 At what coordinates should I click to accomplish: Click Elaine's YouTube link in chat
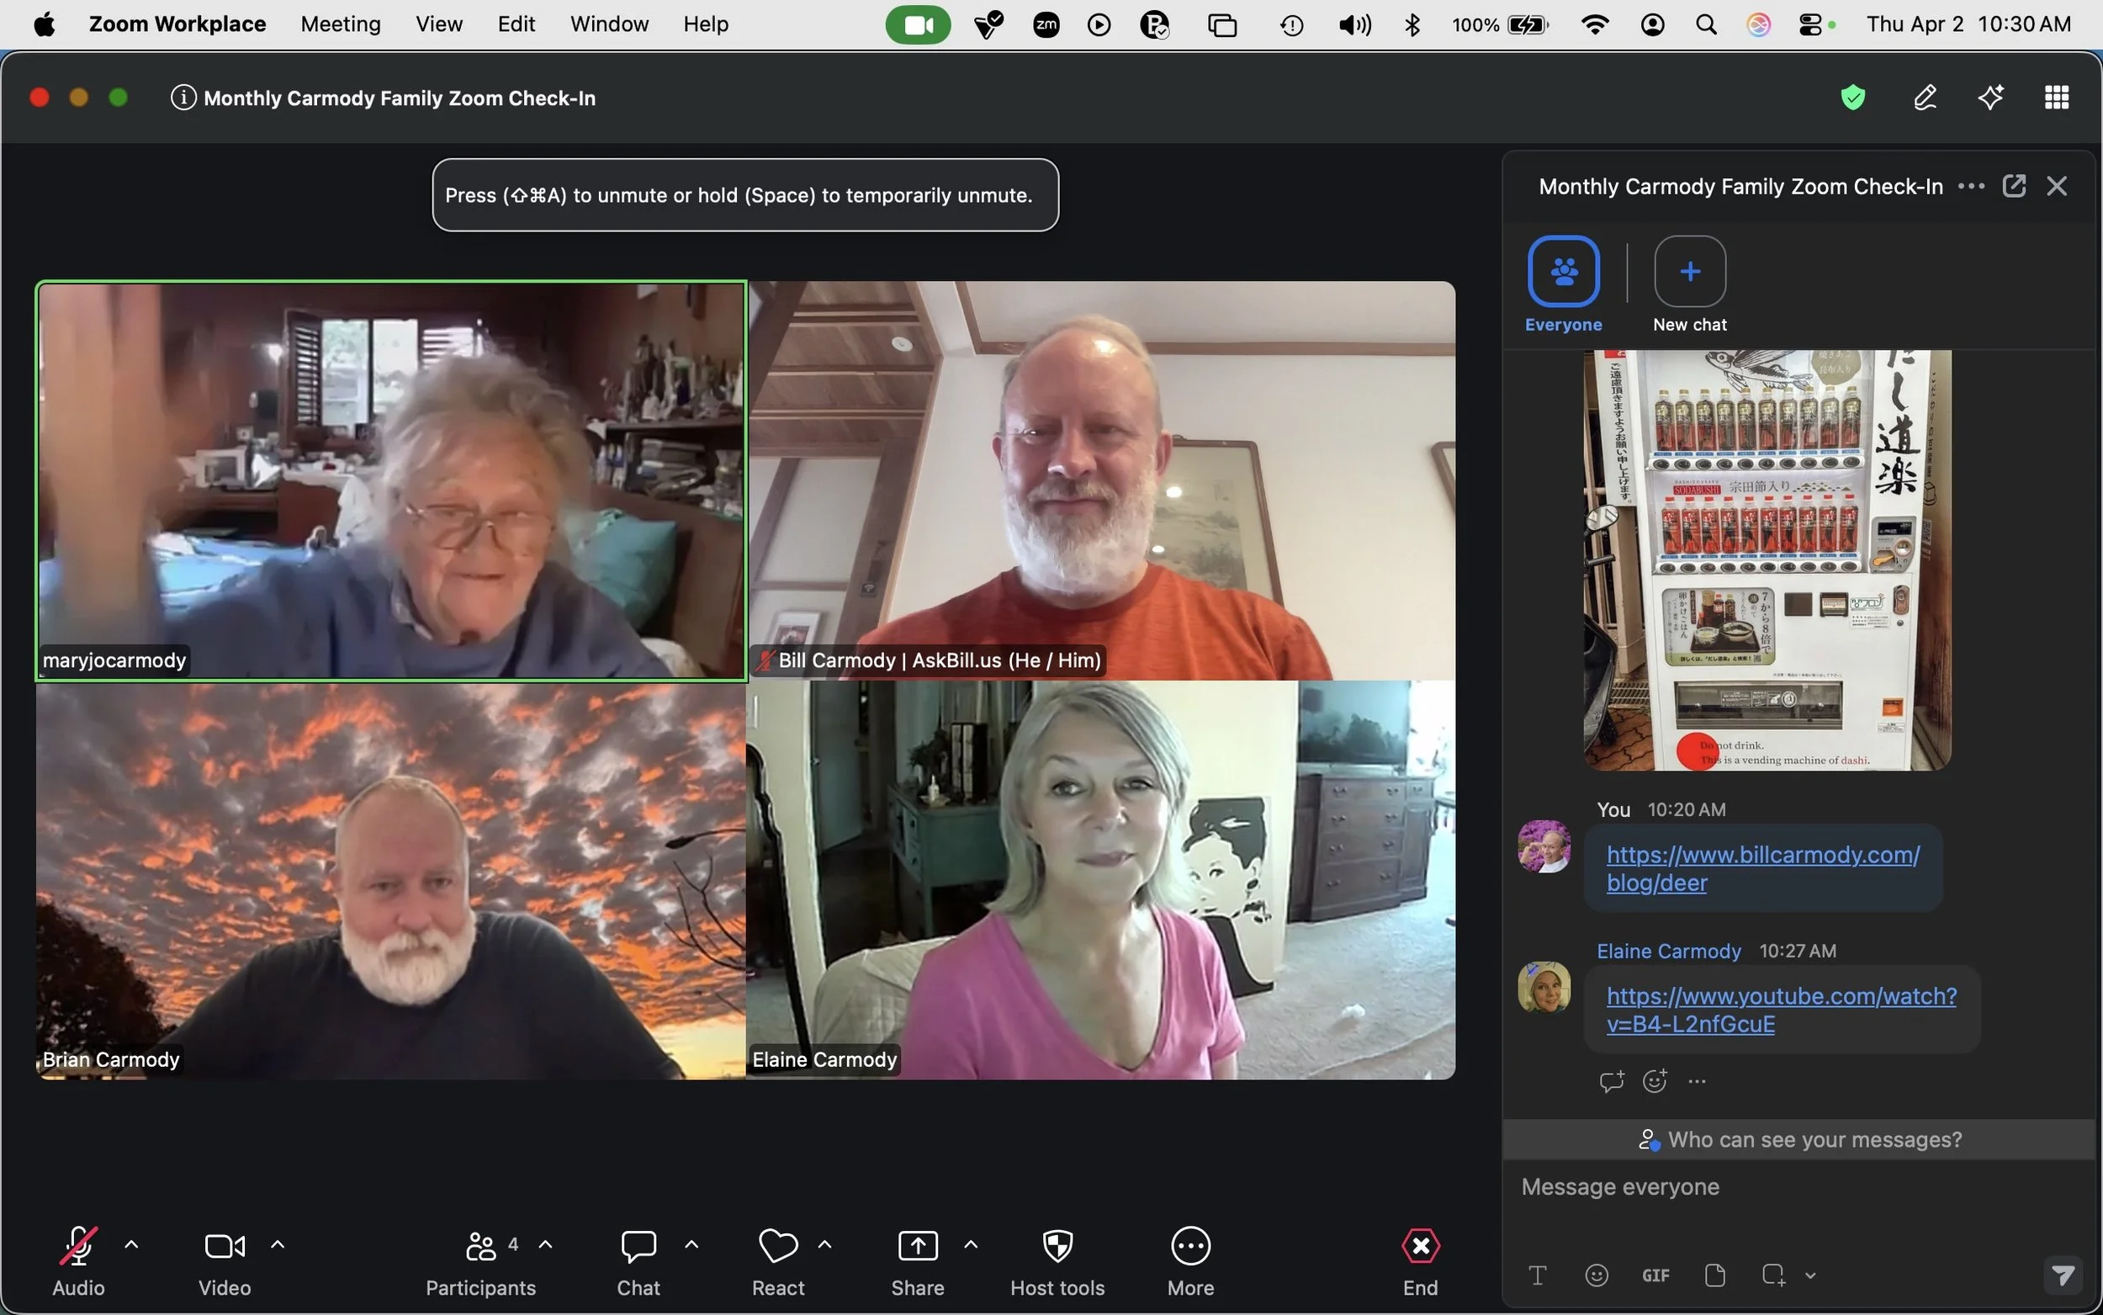click(1781, 1009)
